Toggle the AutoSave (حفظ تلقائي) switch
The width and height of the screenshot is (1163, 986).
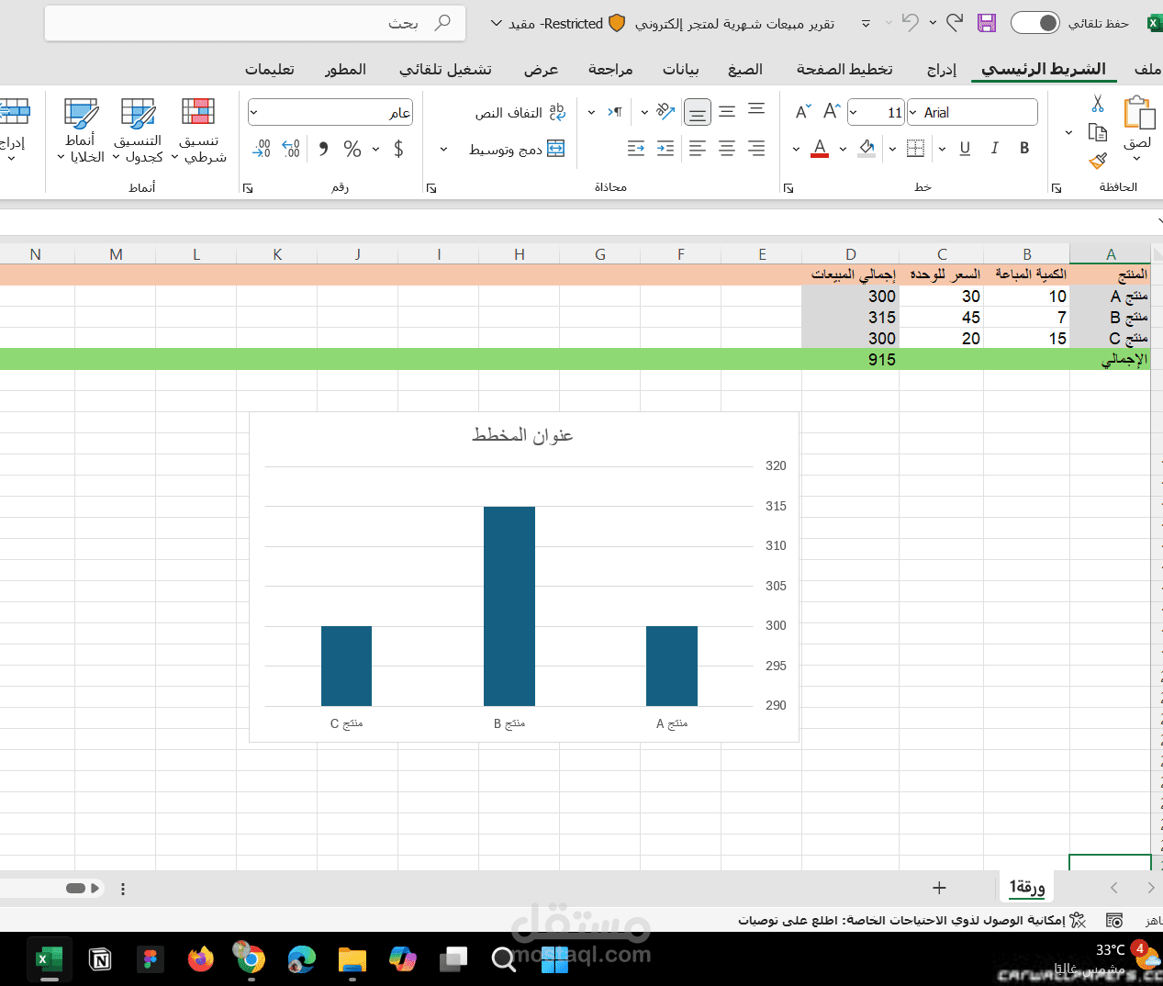tap(1035, 22)
